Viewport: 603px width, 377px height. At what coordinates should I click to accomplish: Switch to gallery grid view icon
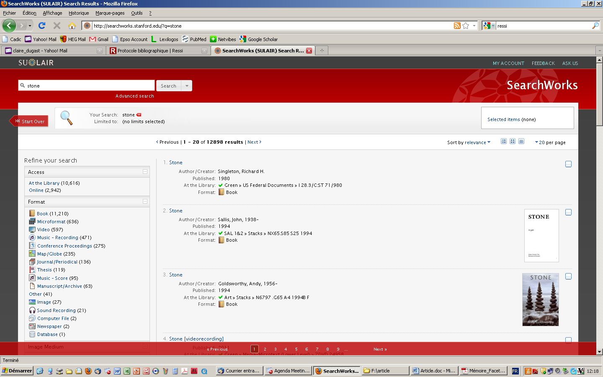pyautogui.click(x=513, y=142)
